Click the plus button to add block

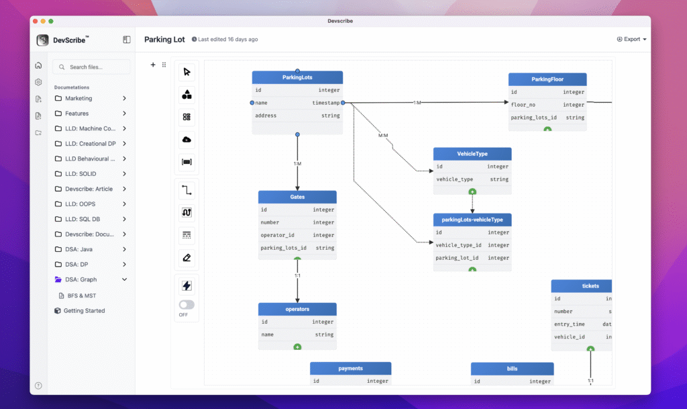tap(153, 65)
